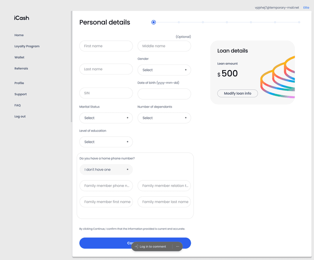The width and height of the screenshot is (314, 260).
Task: Click the Elite status link
Action: (306, 8)
